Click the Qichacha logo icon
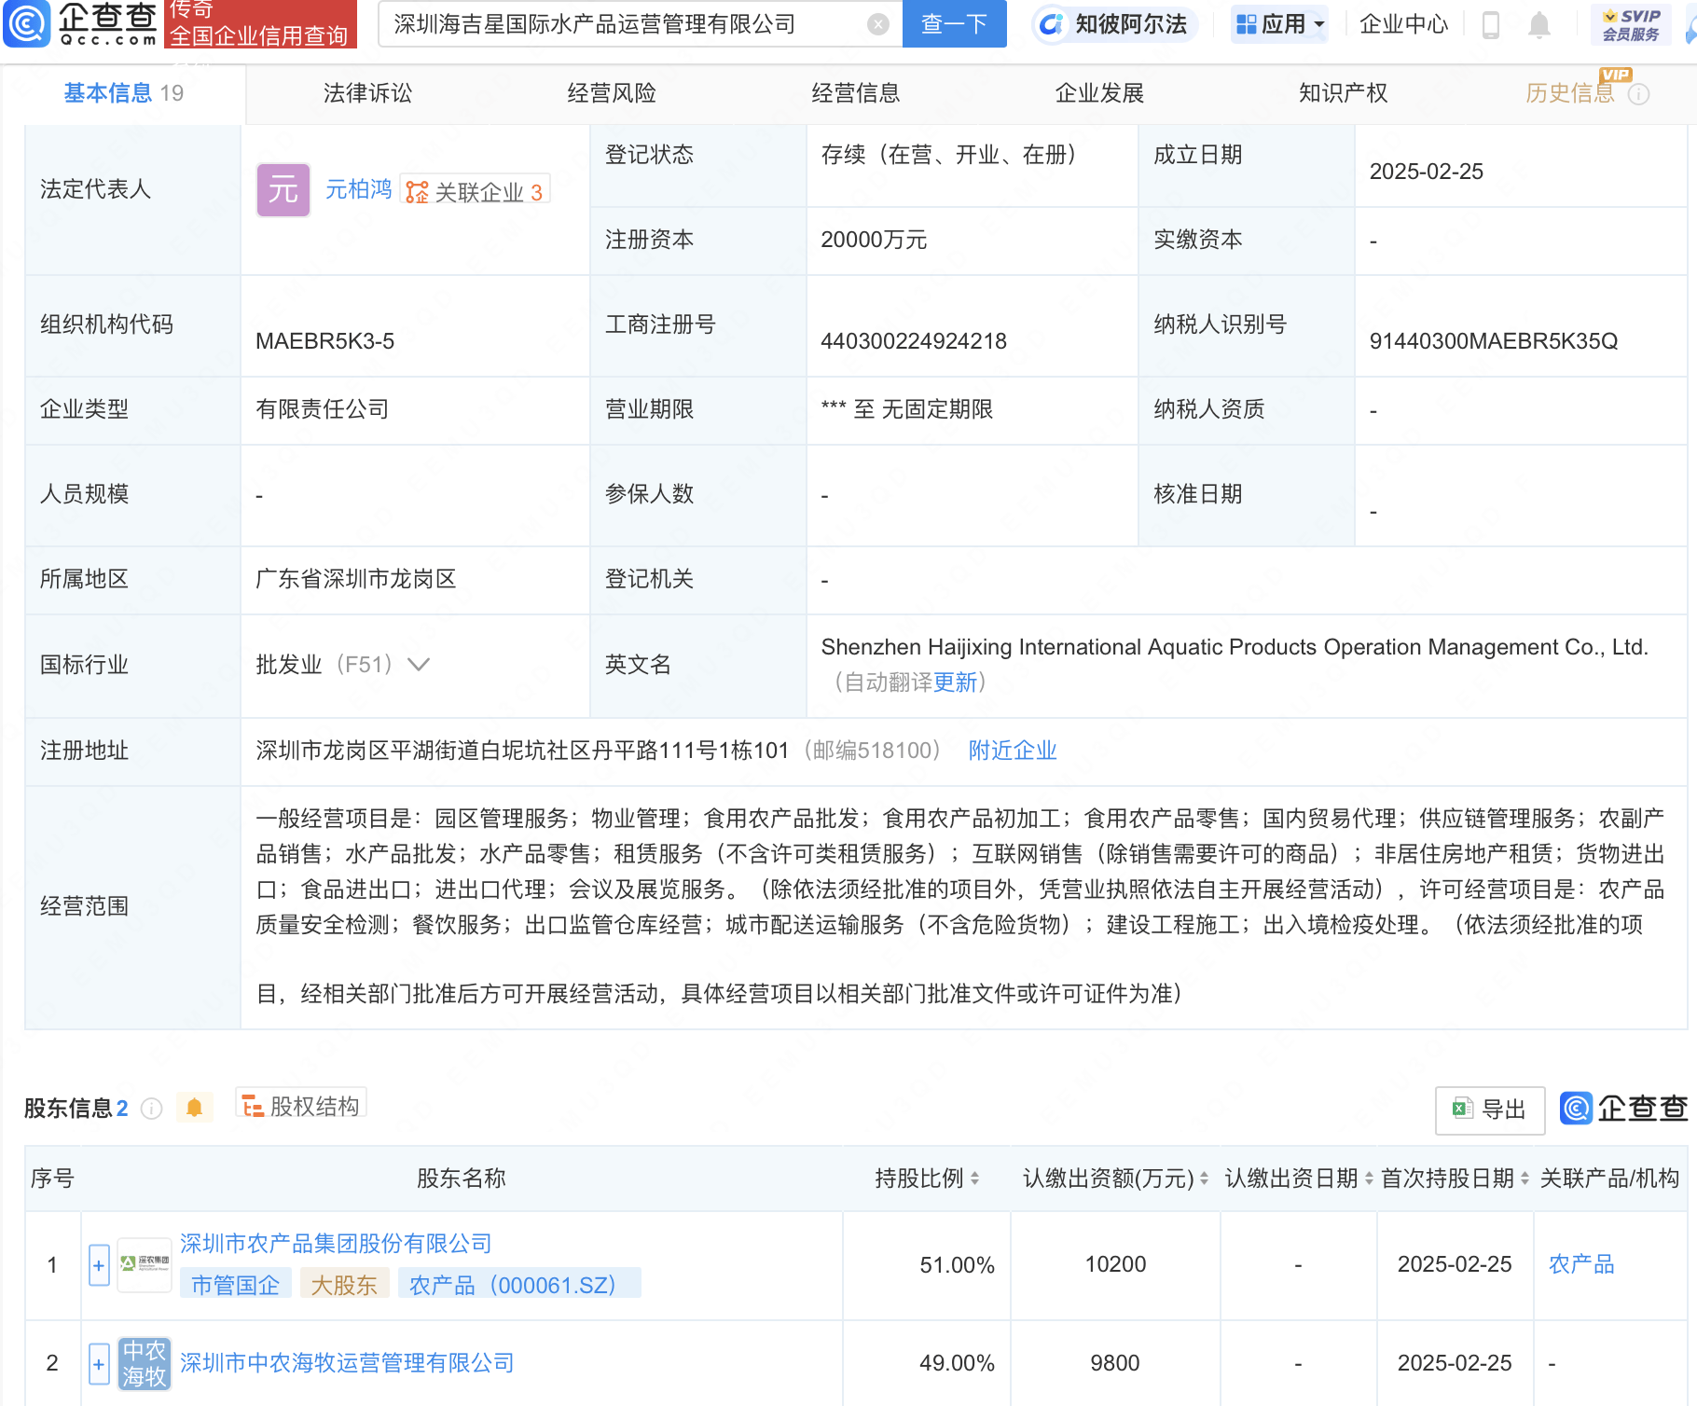Image resolution: width=1697 pixels, height=1406 pixels. pos(27,24)
